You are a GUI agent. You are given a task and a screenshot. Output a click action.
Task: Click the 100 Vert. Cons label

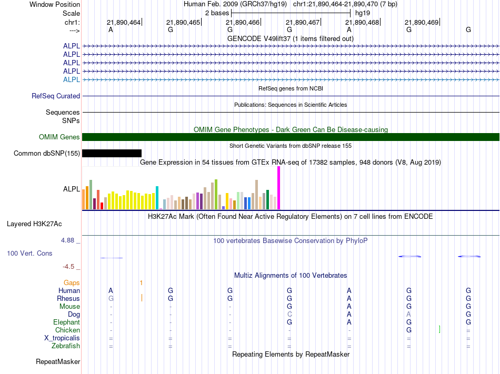29,254
